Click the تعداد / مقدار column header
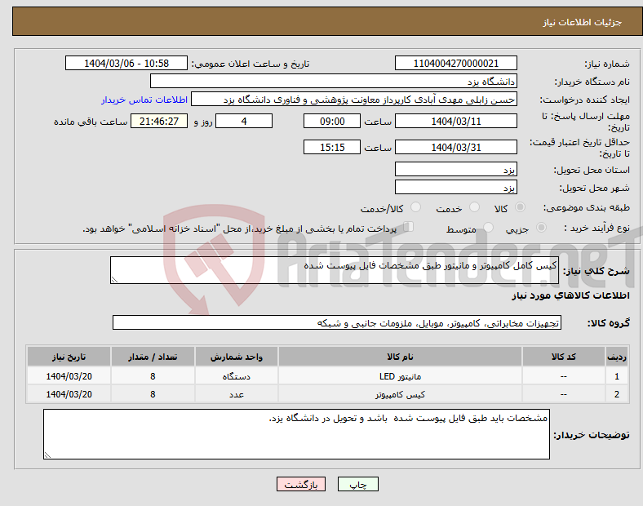 153,357
